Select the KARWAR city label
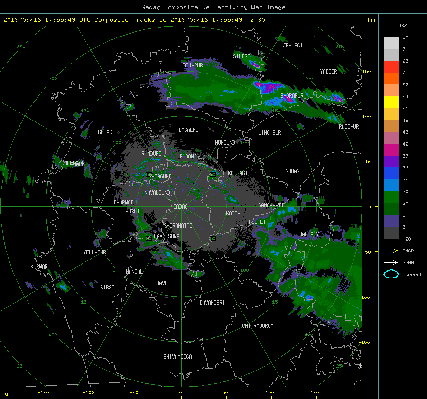 pyautogui.click(x=39, y=267)
